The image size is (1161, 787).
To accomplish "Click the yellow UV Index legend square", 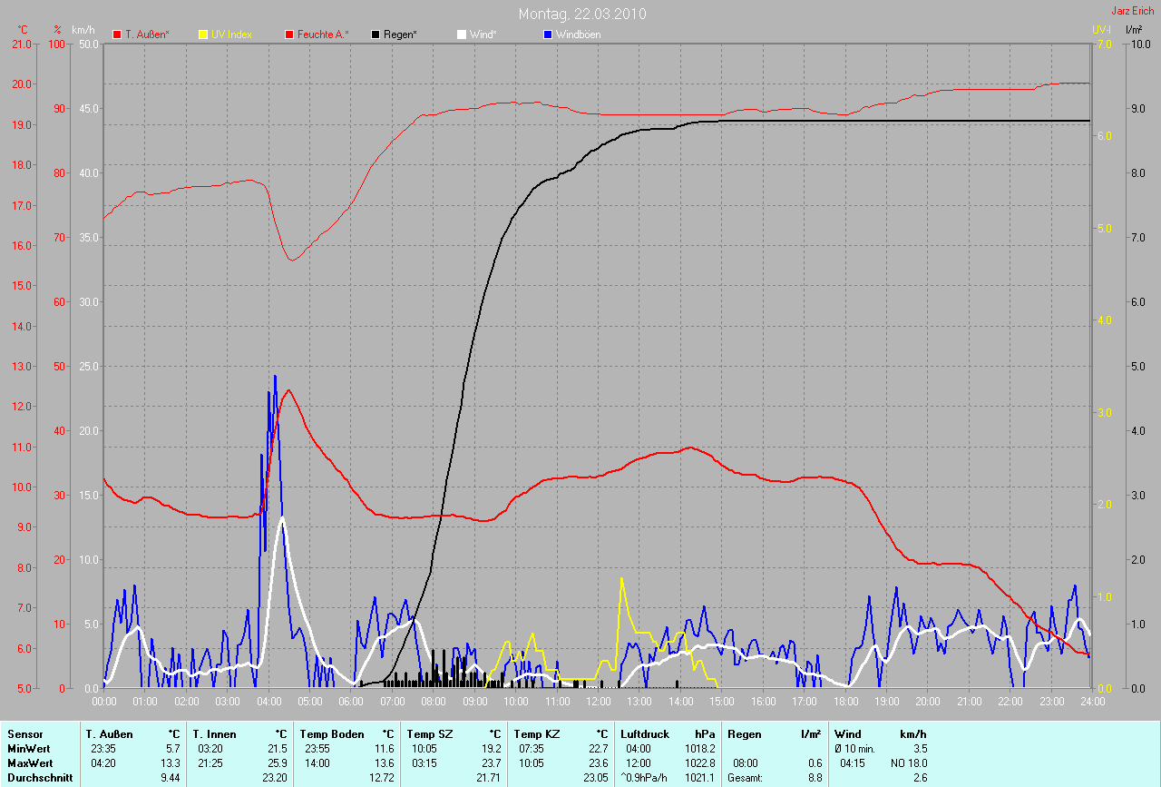I will click(203, 34).
